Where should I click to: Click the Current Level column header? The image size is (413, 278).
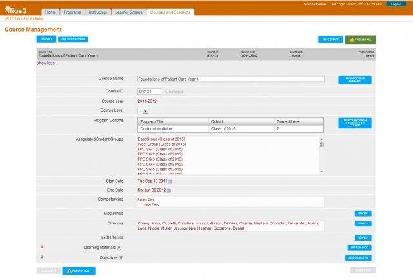pyautogui.click(x=299, y=121)
